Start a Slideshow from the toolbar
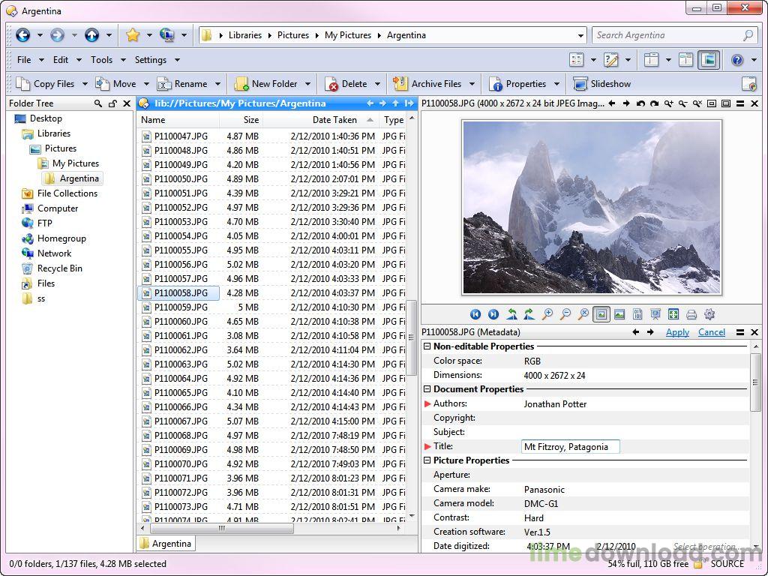Screen dimensions: 768x576 (602, 83)
